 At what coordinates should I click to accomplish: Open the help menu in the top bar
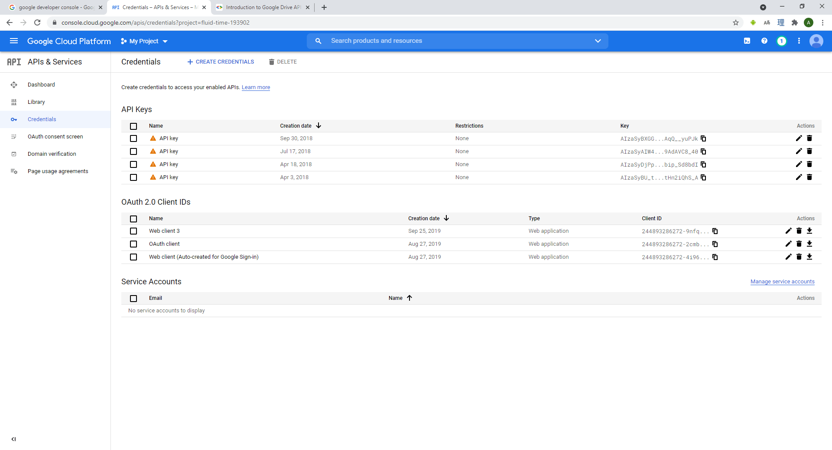click(764, 41)
